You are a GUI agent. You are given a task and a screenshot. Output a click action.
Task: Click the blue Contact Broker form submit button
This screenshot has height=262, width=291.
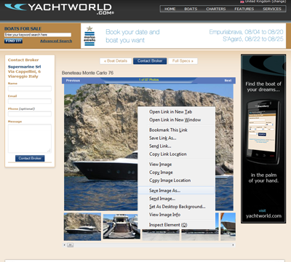click(x=30, y=158)
